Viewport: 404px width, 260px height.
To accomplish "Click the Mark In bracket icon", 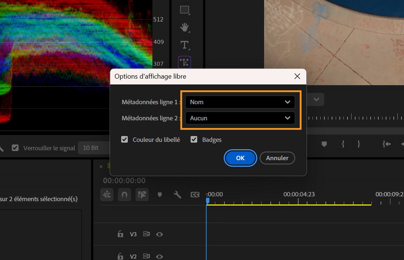I will (343, 144).
